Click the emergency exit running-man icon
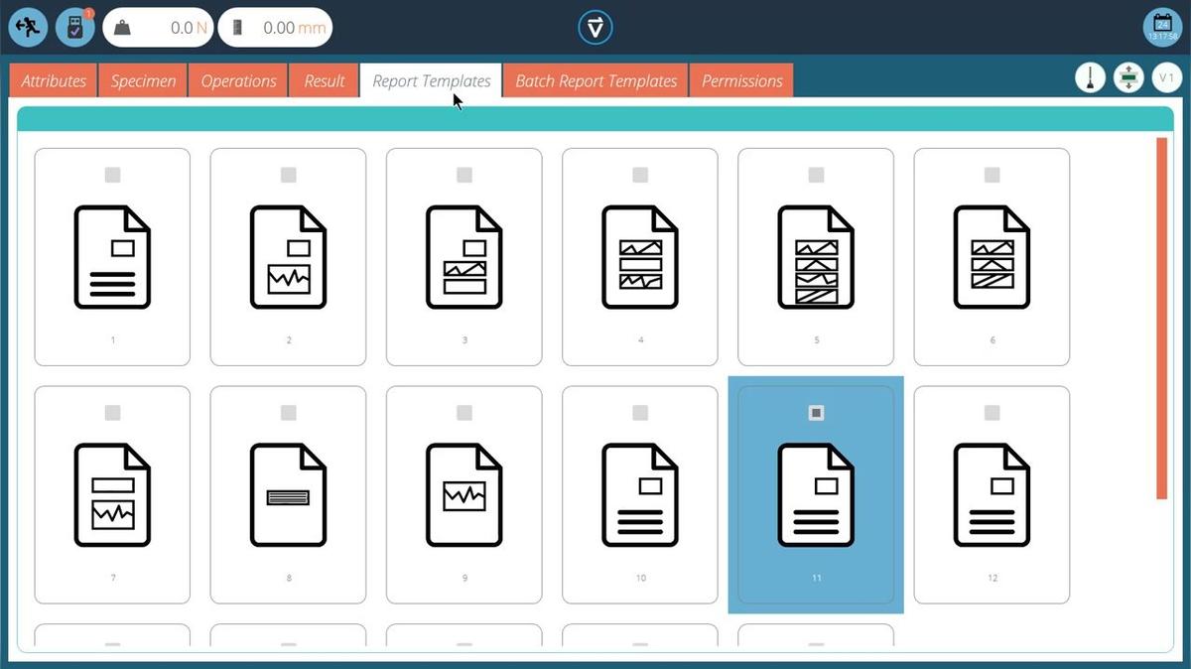This screenshot has width=1191, height=669. pyautogui.click(x=29, y=28)
